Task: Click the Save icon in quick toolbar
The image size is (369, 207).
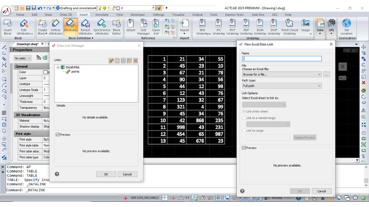Action: [28, 8]
